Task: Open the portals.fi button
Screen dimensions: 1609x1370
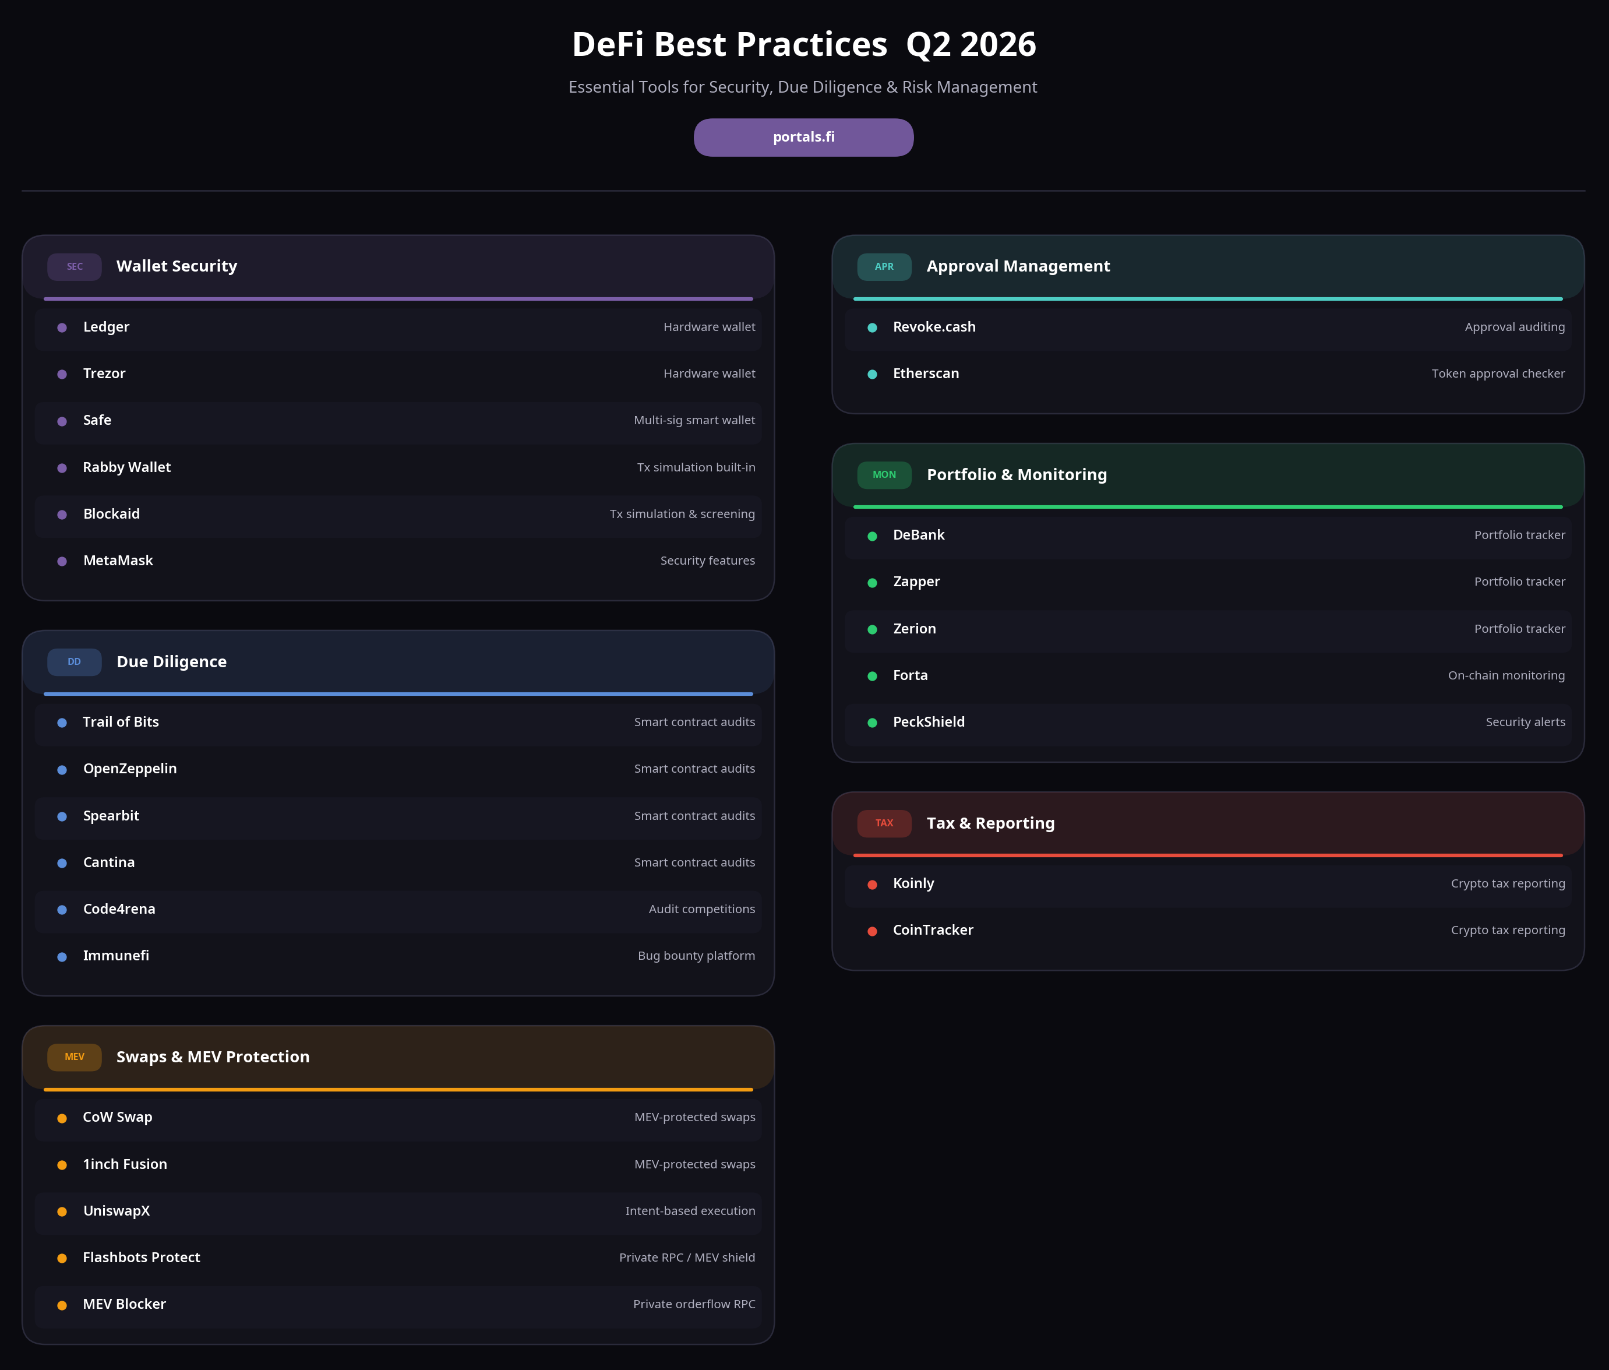Action: click(x=803, y=138)
